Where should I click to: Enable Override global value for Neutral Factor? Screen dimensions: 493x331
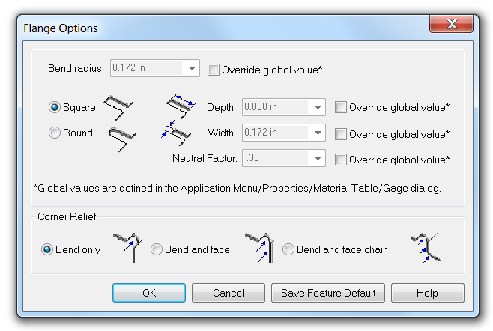[340, 160]
